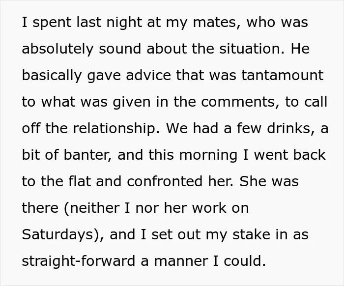Click the word "manner" in the last line
344x286 pixels.
[181, 261]
